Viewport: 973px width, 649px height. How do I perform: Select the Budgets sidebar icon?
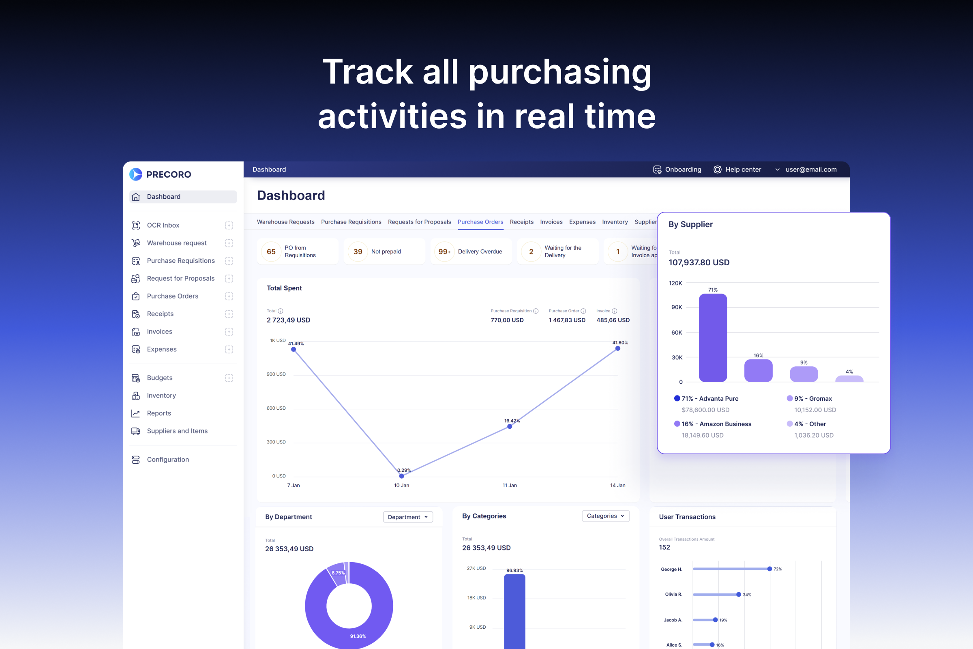[x=136, y=378]
